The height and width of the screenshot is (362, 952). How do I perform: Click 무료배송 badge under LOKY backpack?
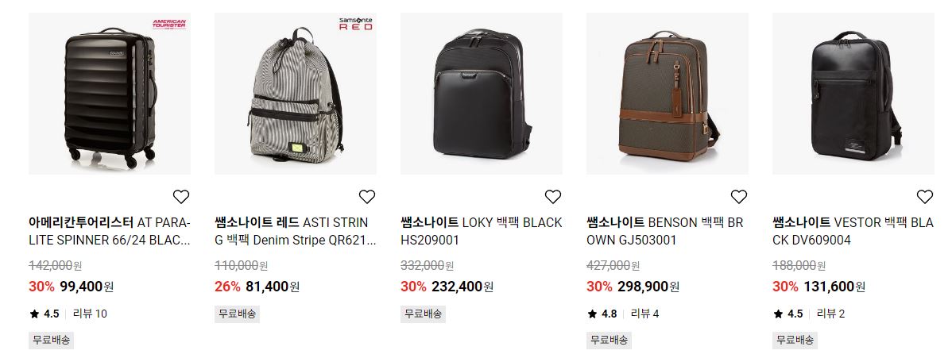pyautogui.click(x=423, y=314)
